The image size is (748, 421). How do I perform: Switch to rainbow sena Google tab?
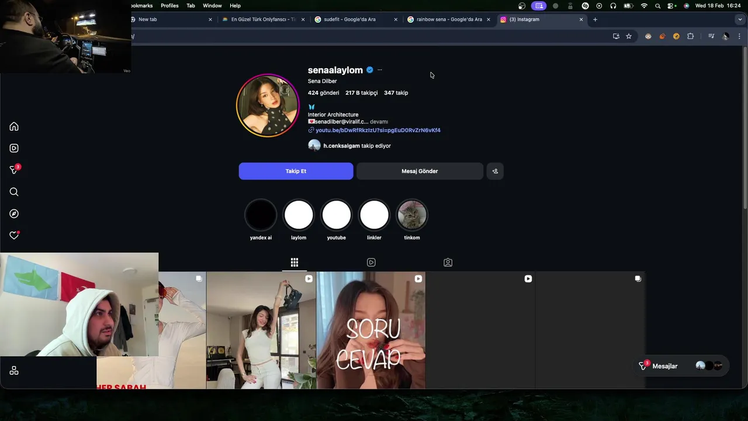tap(448, 19)
